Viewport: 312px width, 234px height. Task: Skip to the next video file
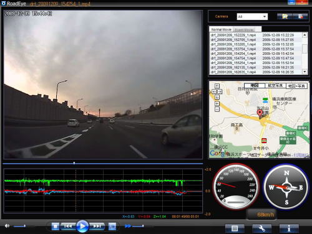coord(97,226)
